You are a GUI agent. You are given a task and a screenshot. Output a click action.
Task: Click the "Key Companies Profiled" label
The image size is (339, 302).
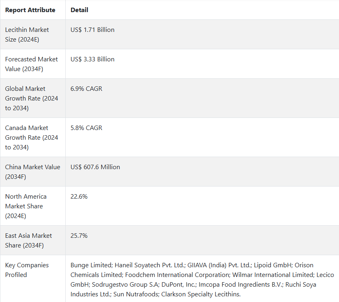click(27, 270)
